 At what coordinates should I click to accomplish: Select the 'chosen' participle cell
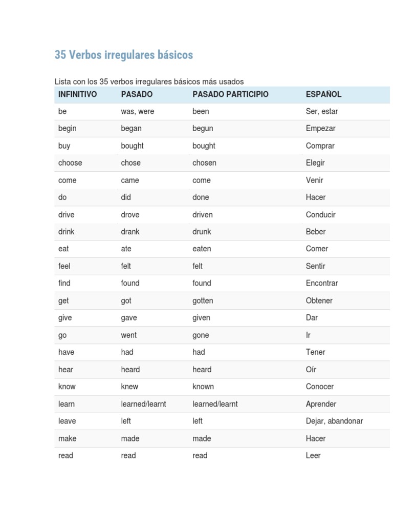(204, 163)
